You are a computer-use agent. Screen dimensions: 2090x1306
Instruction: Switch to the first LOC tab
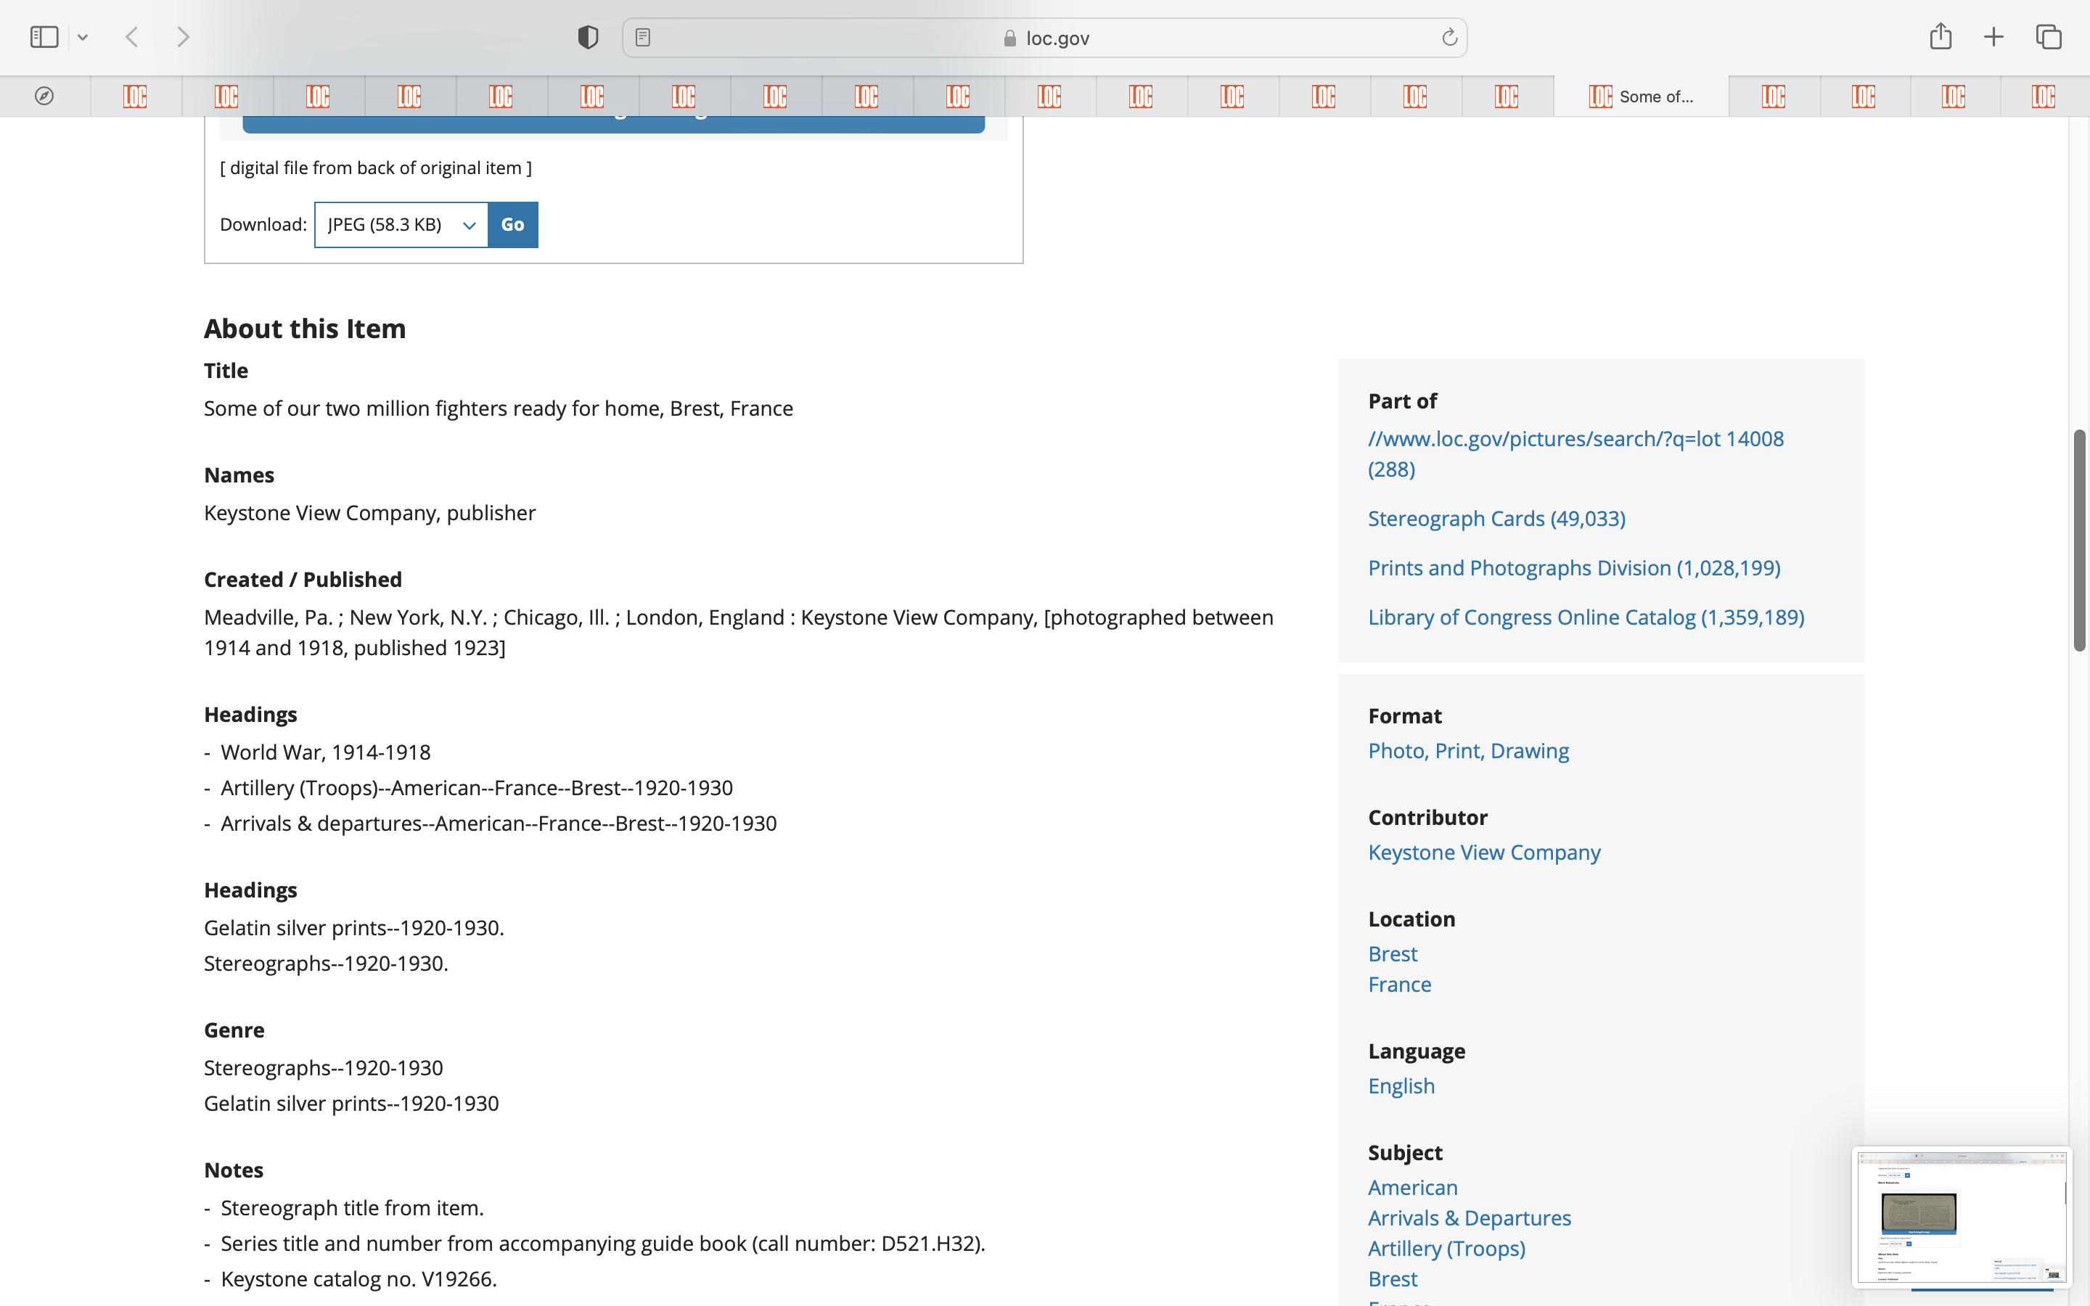pos(135,96)
